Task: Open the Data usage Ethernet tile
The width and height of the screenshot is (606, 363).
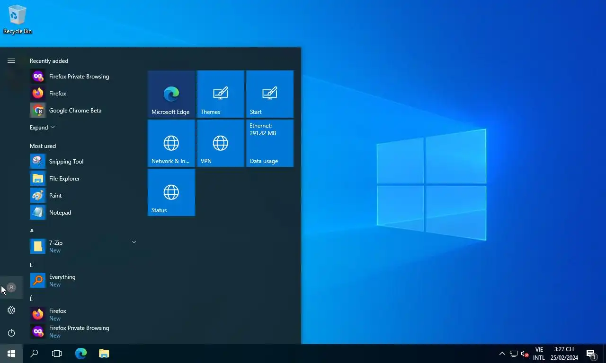Action: (x=270, y=143)
